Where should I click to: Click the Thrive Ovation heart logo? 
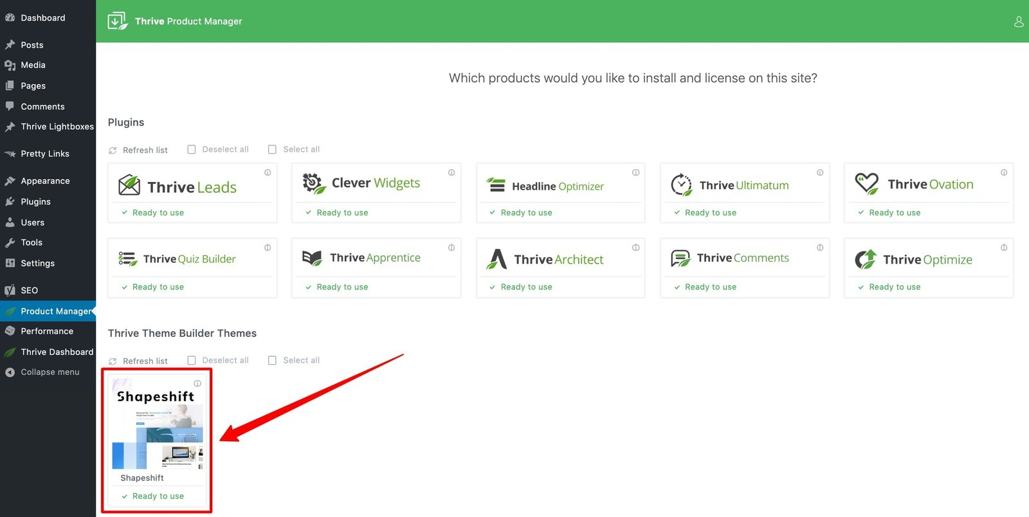click(866, 184)
